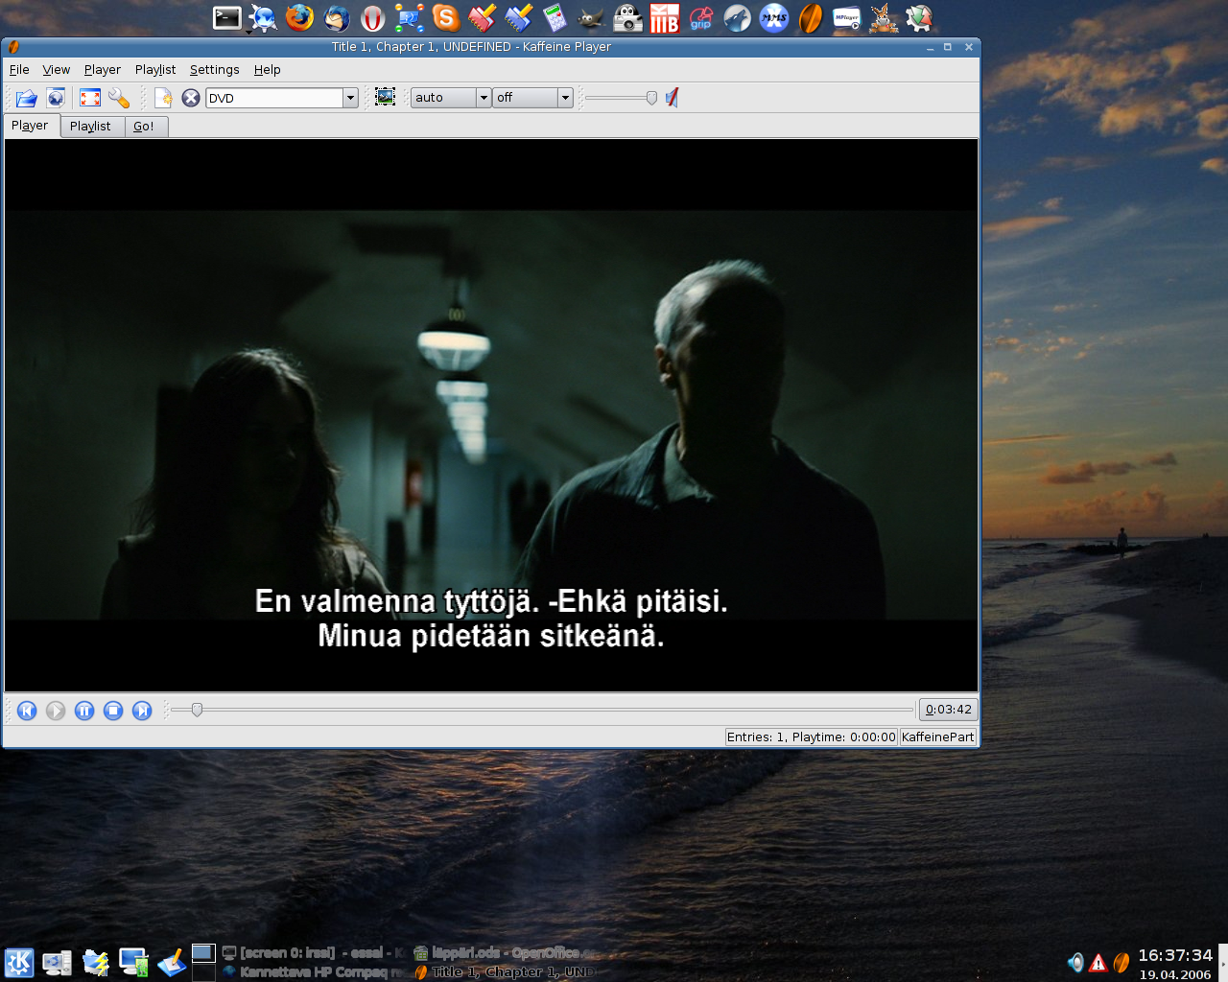Click 'Entries: 1, Playtime: 0:00:00' status text
This screenshot has width=1228, height=982.
(x=811, y=736)
